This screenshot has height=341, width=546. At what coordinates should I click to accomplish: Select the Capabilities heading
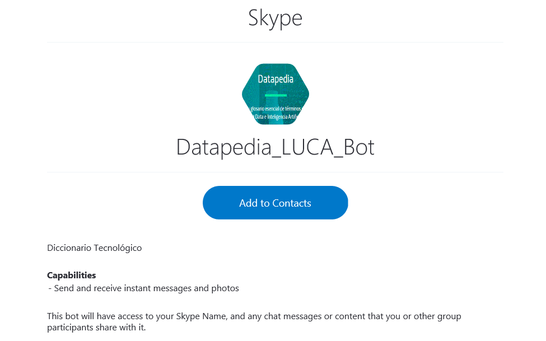(71, 275)
